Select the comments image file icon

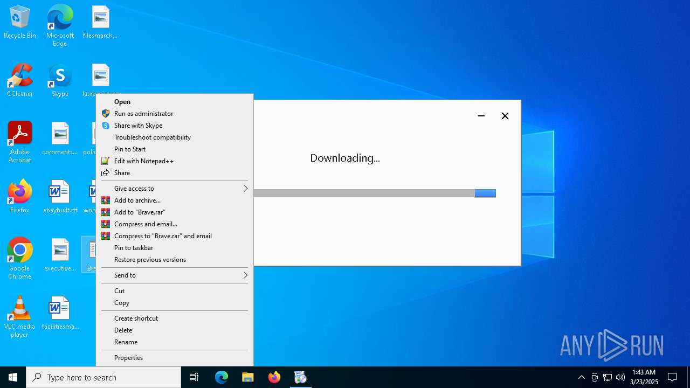tap(60, 139)
